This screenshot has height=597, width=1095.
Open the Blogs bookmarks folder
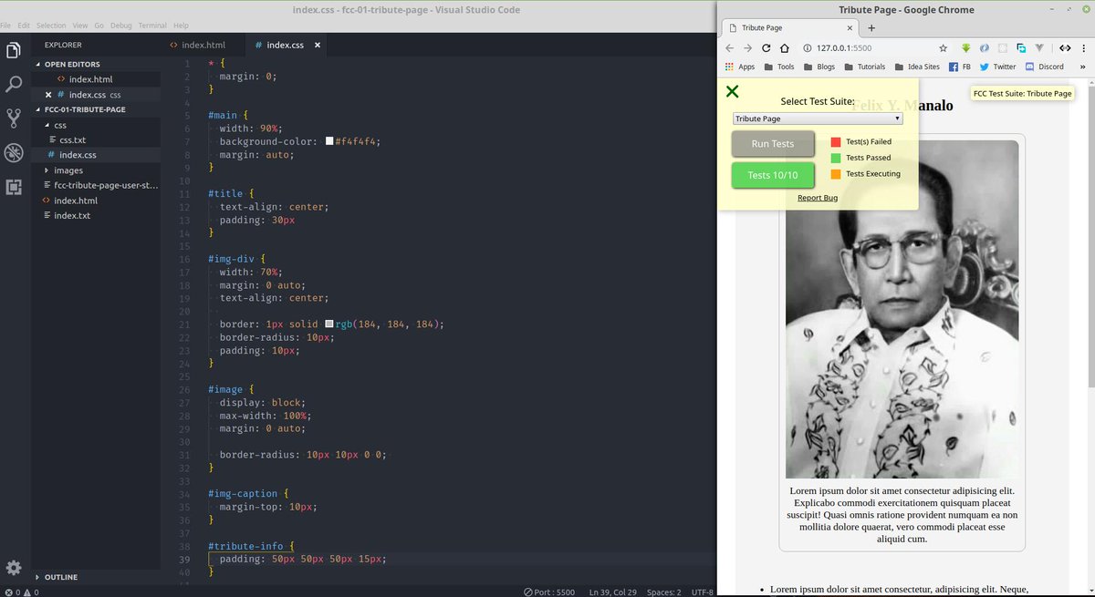pos(819,67)
